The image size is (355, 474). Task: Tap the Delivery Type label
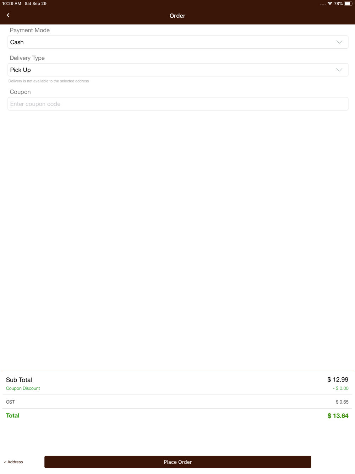point(27,58)
